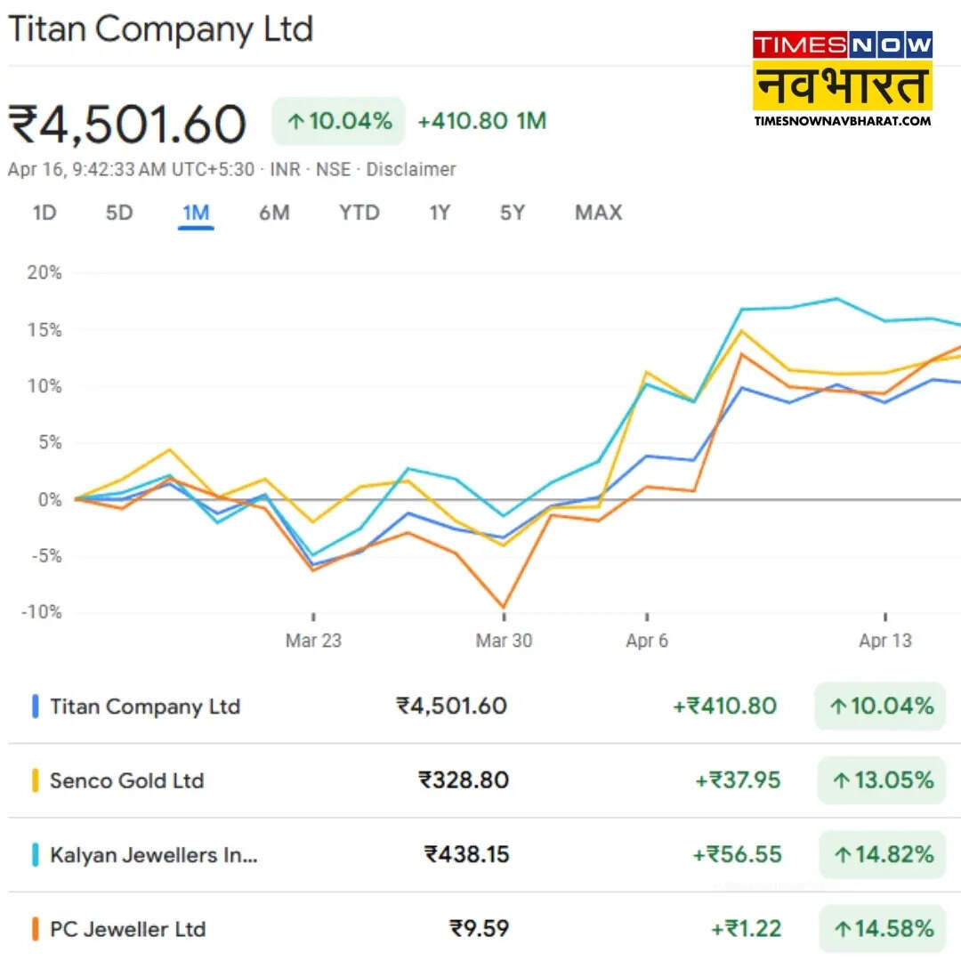Click the Titan blue color marker
Image resolution: width=961 pixels, height=961 pixels.
pos(36,707)
